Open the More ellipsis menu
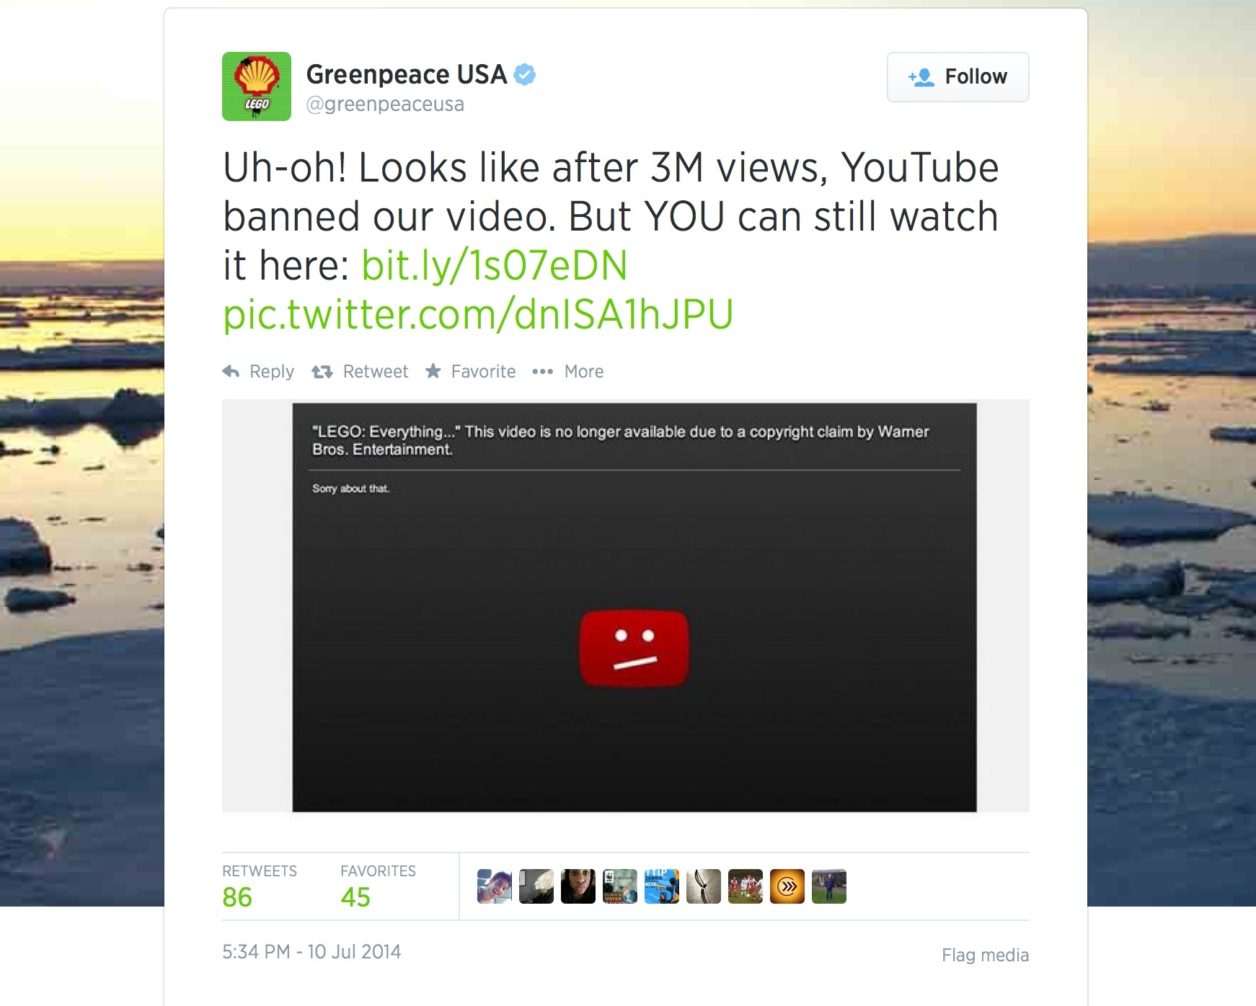 [542, 372]
